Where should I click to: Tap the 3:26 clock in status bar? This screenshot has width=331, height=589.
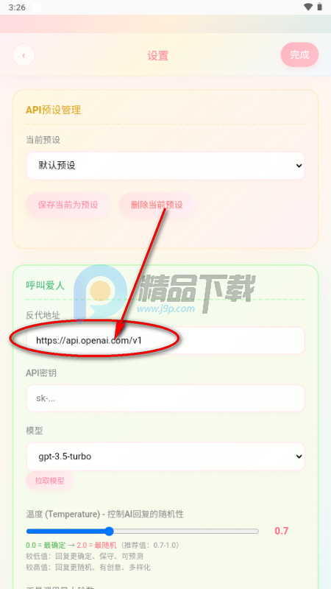tap(17, 7)
